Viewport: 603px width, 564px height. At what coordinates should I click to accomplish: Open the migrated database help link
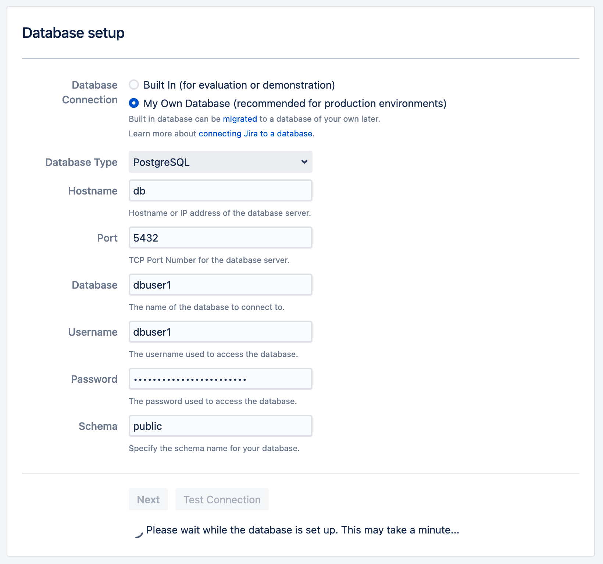(x=240, y=119)
